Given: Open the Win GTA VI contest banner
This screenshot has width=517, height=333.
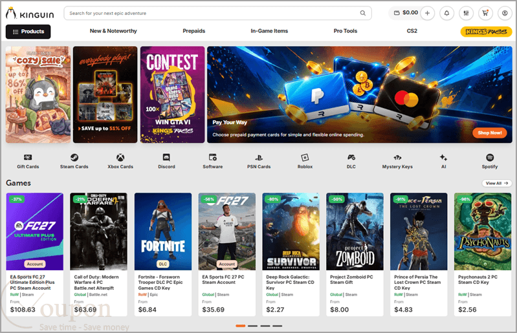Looking at the screenshot, I should click(x=173, y=94).
